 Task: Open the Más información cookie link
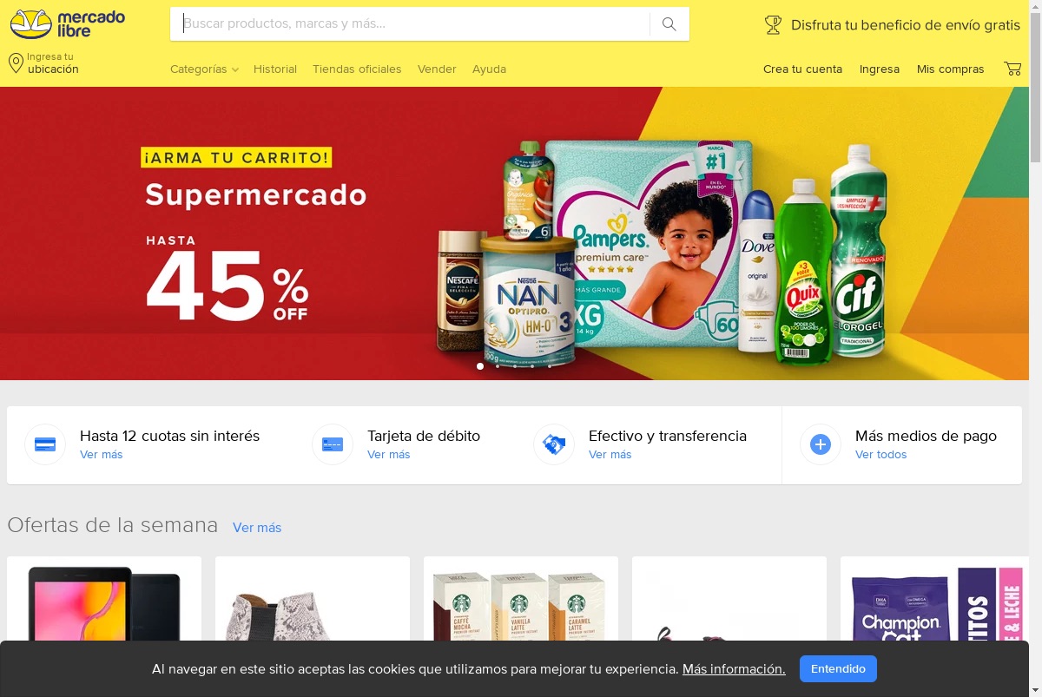pos(734,669)
